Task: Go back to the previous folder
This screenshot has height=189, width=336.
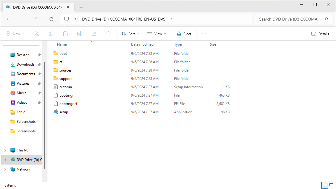Action: tap(8, 19)
